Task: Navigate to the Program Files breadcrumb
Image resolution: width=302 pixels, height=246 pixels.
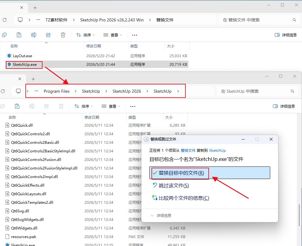Action: (x=56, y=91)
